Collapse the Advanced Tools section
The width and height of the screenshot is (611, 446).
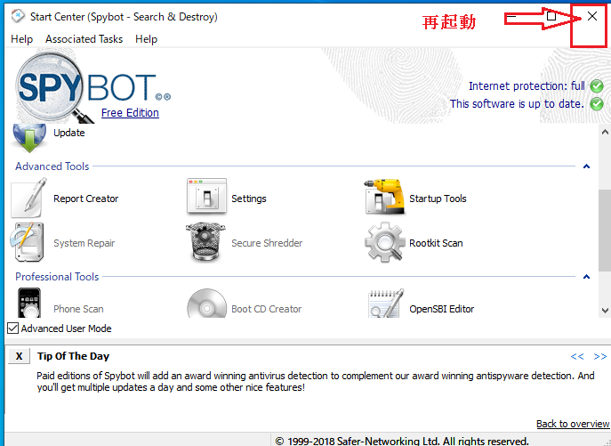[x=586, y=166]
